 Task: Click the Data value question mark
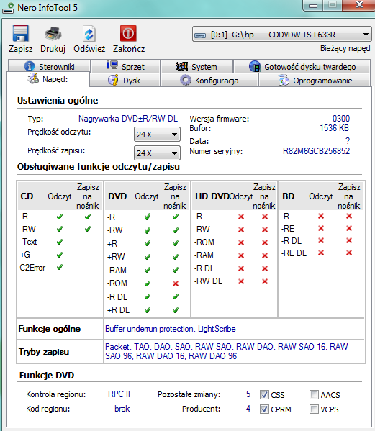pos(348,141)
